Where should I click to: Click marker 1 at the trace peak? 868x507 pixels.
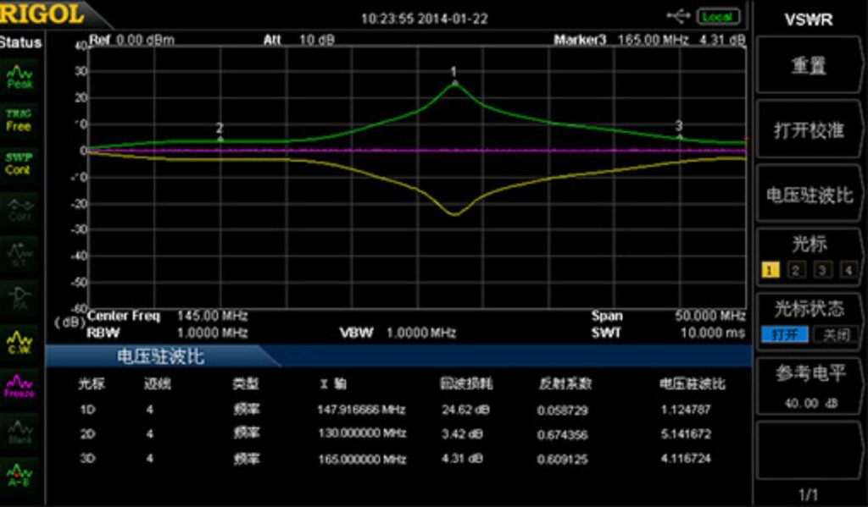tap(454, 82)
